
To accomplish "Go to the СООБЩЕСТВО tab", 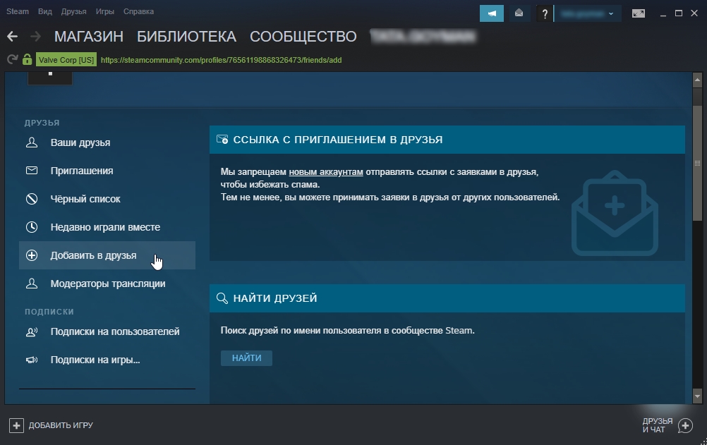I will tap(303, 37).
